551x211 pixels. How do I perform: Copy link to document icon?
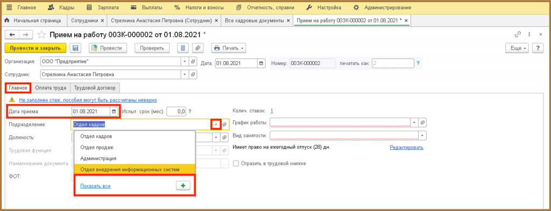(x=517, y=34)
